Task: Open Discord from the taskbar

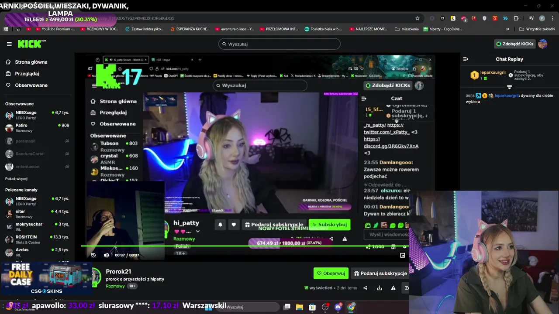Action: (x=338, y=307)
